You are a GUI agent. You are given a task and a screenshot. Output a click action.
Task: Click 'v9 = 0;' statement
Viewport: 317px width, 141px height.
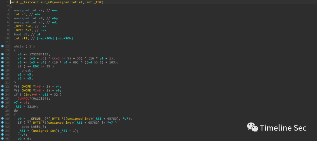24,138
